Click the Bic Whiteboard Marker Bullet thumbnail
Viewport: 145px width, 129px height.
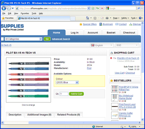115,98
